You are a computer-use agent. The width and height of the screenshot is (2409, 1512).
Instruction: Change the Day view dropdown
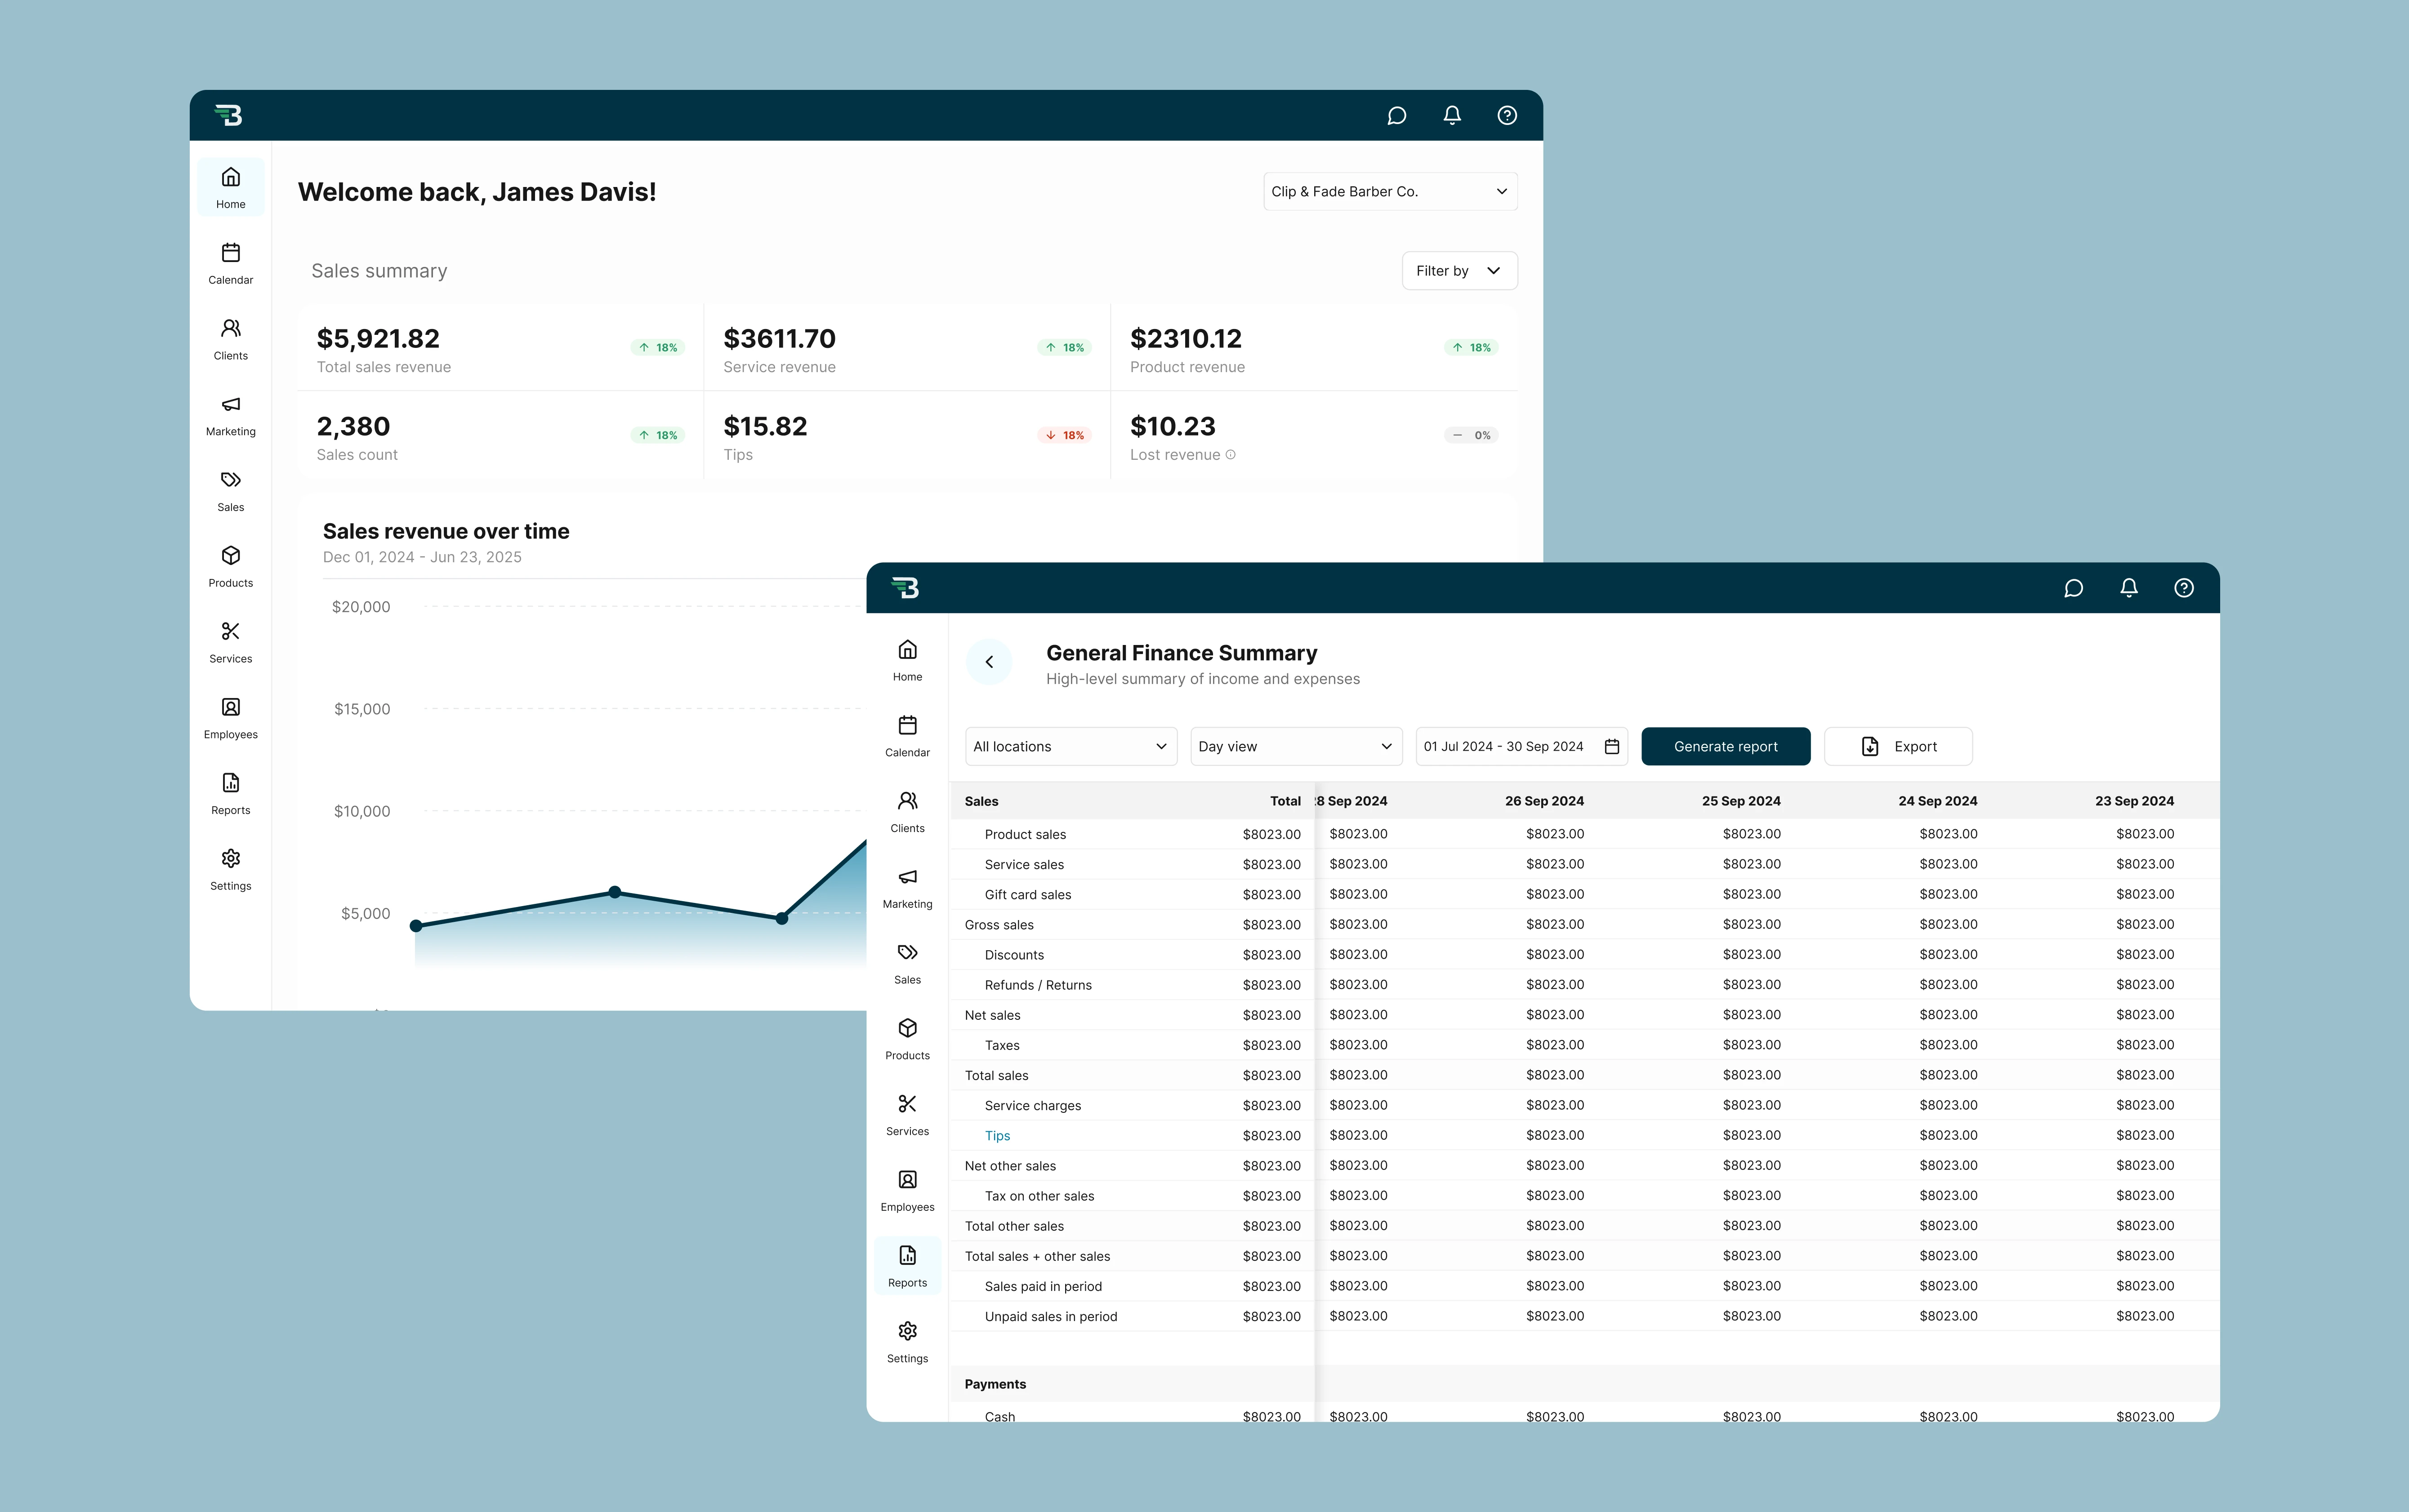click(1295, 747)
